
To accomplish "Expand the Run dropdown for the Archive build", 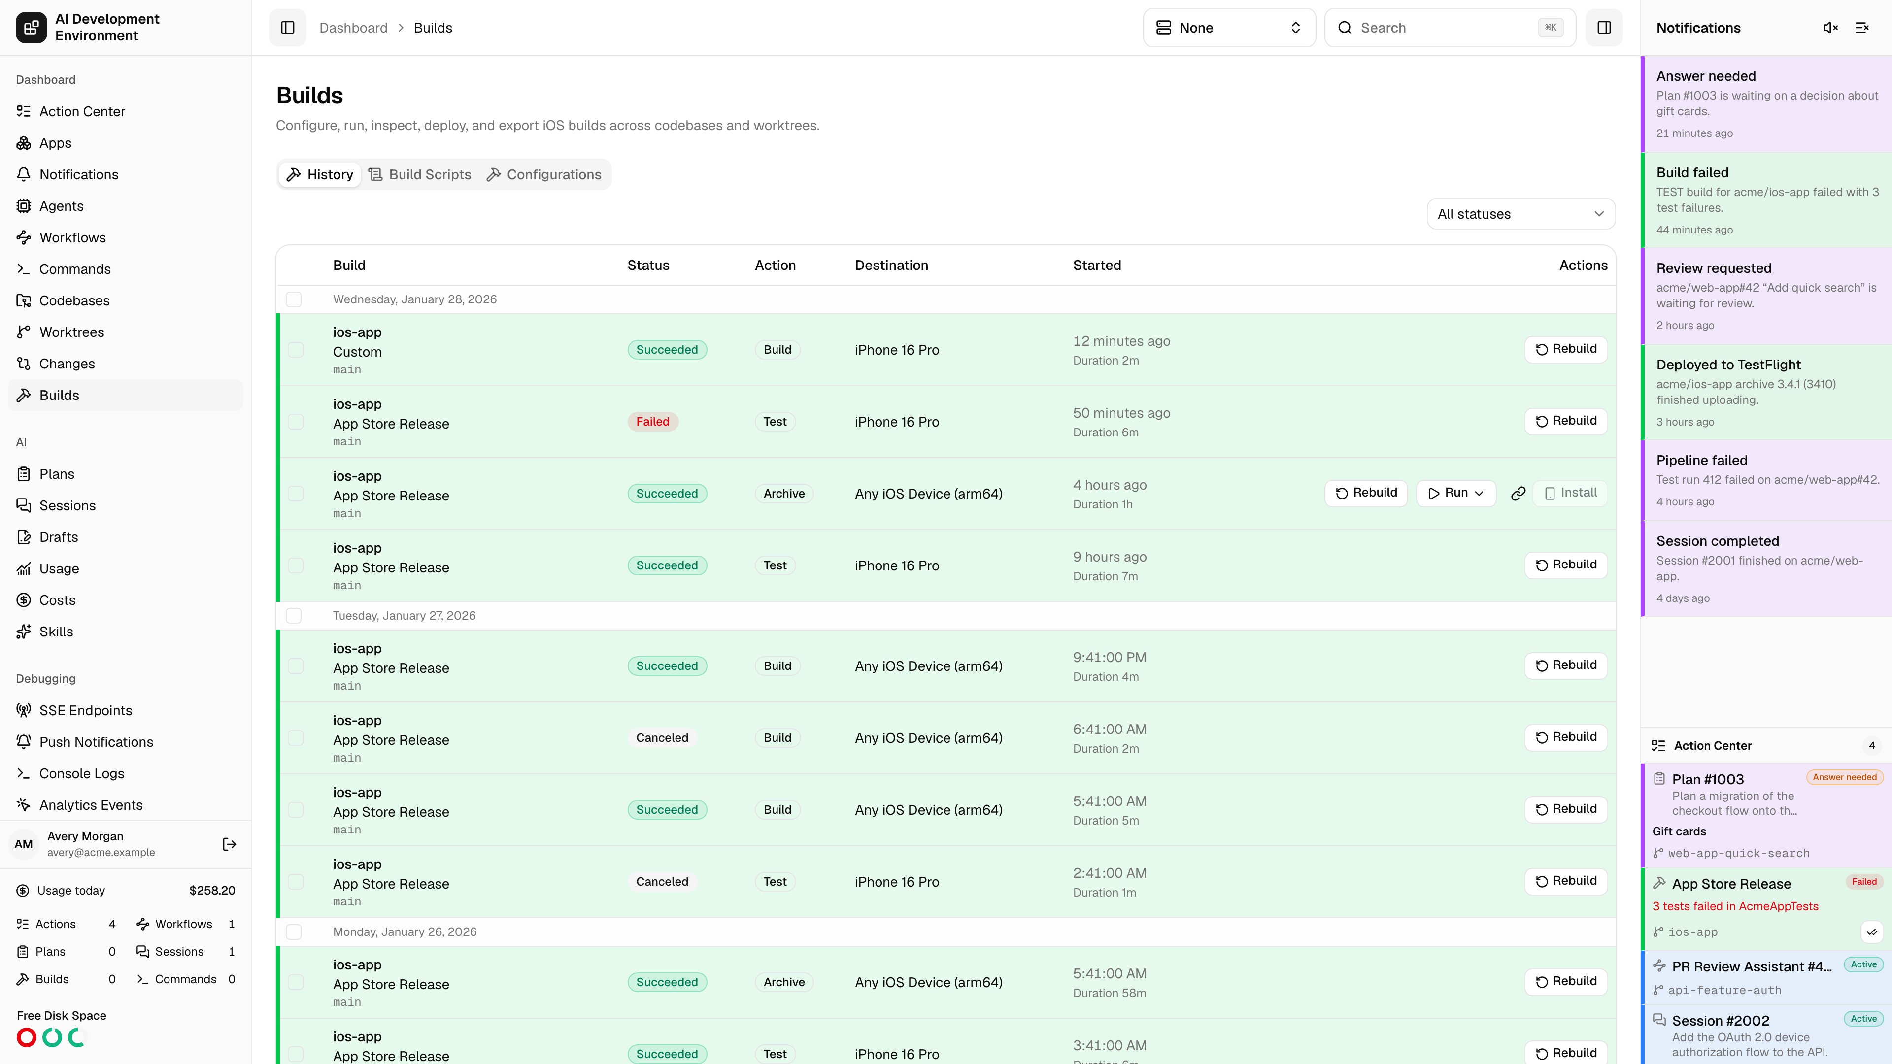I will tap(1456, 494).
